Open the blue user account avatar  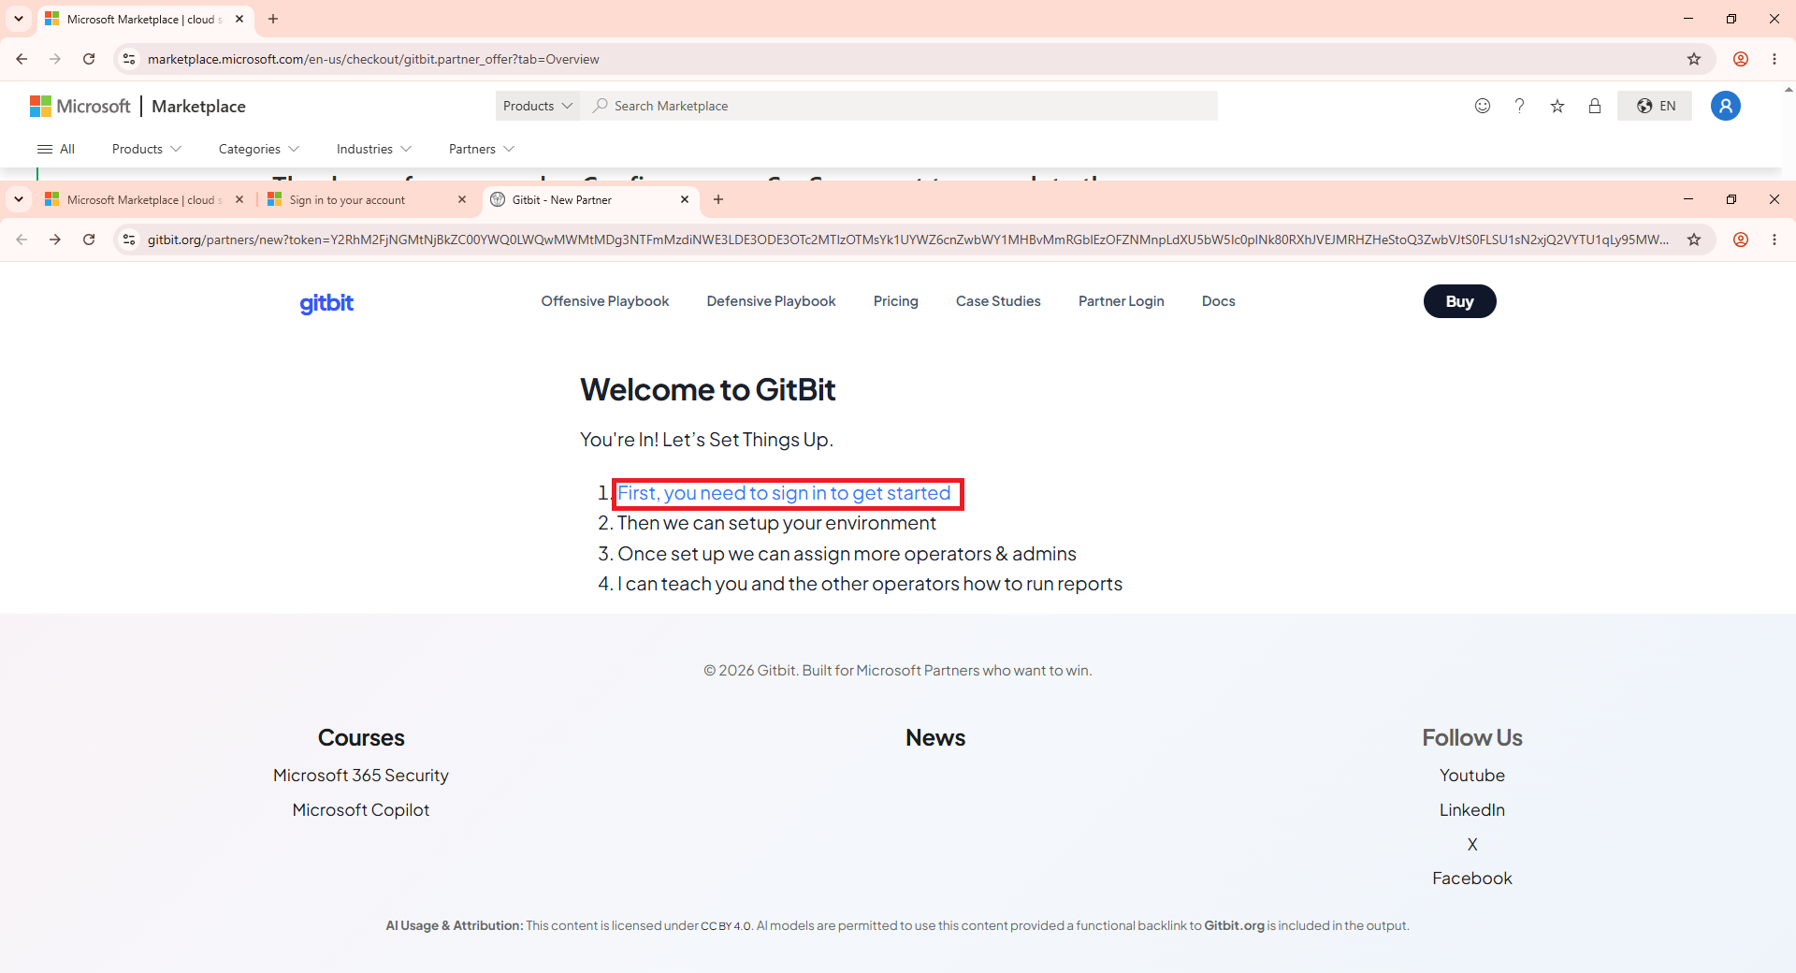point(1726,106)
